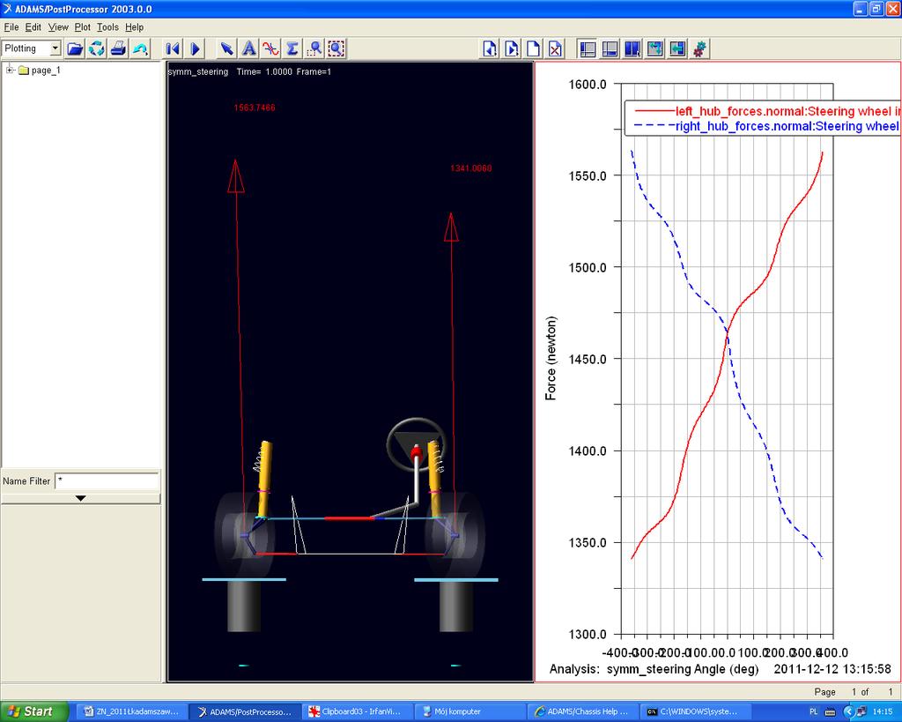Select the text annotation tool (A)

click(248, 49)
